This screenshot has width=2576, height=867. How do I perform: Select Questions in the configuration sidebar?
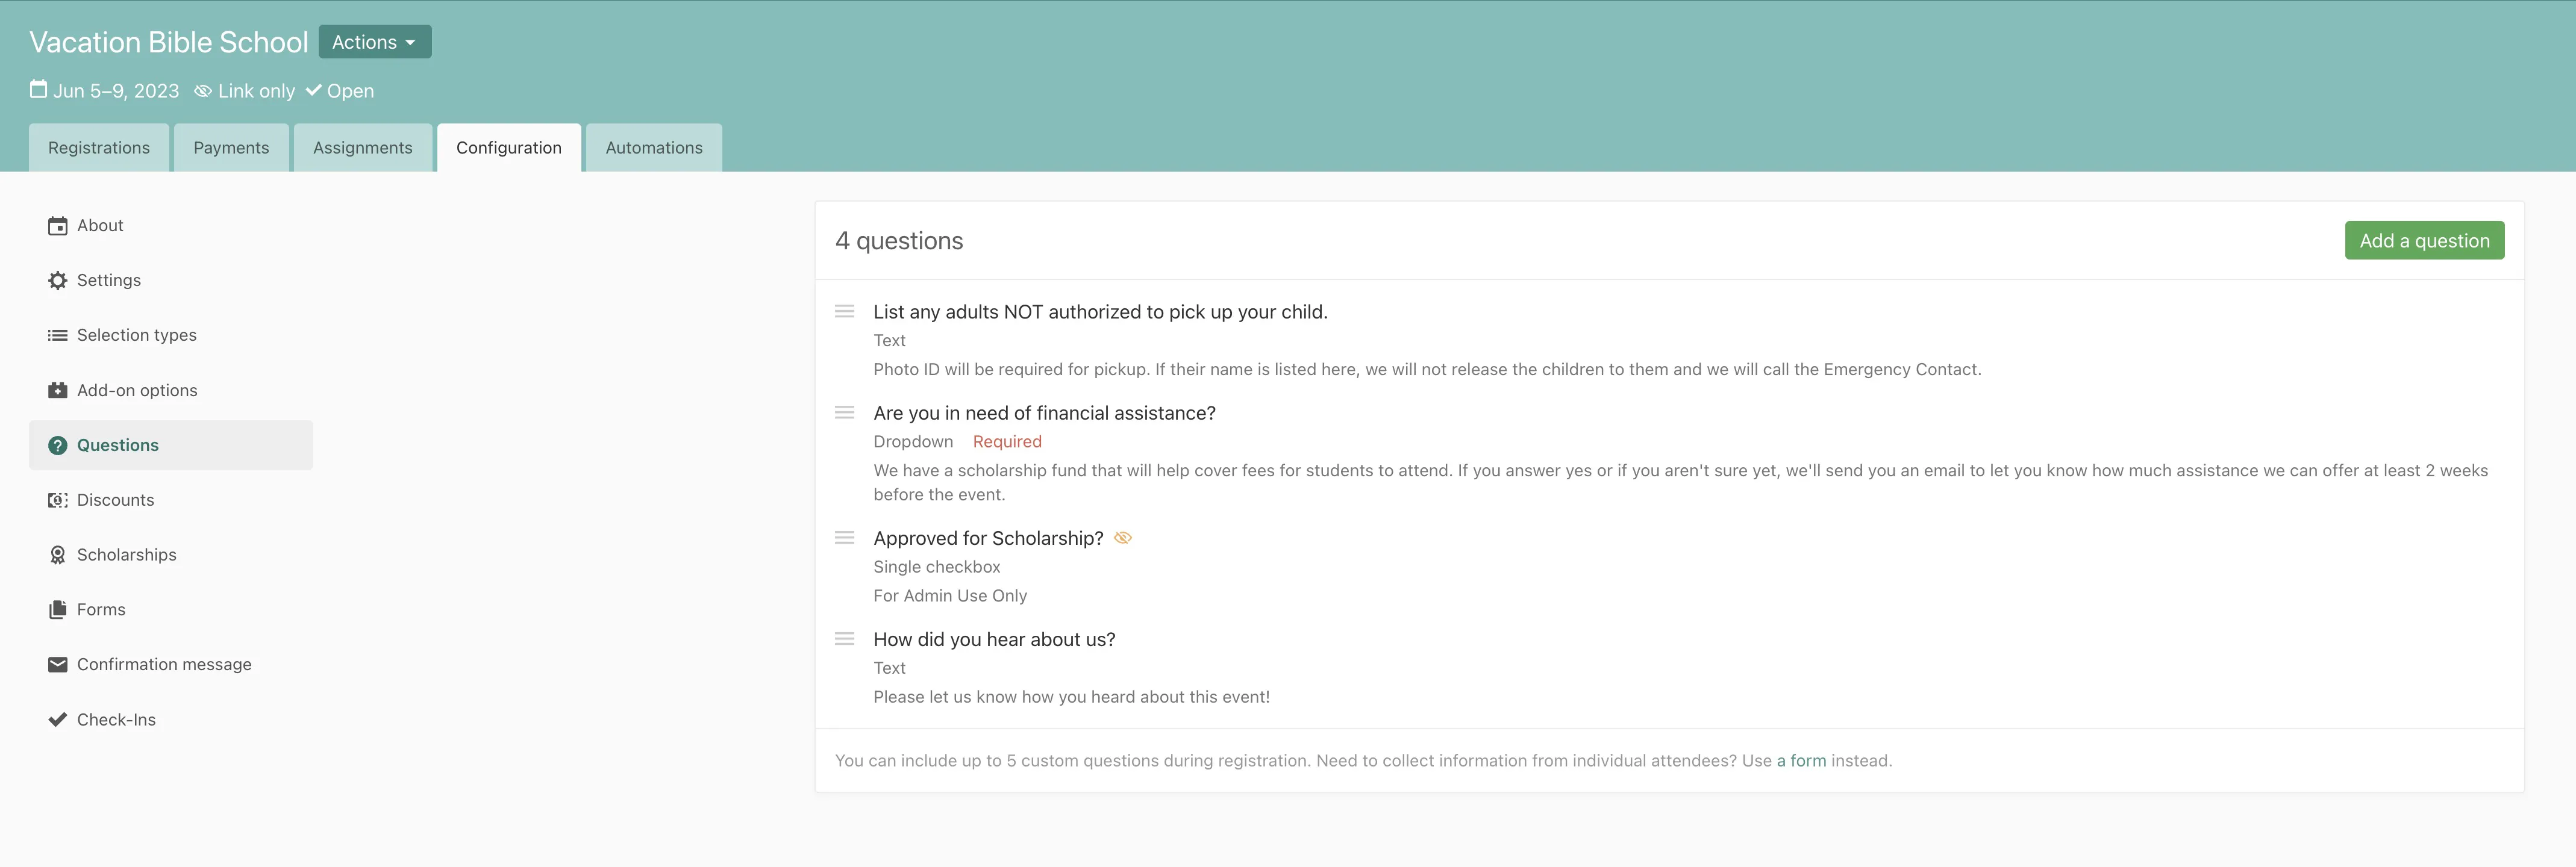118,446
